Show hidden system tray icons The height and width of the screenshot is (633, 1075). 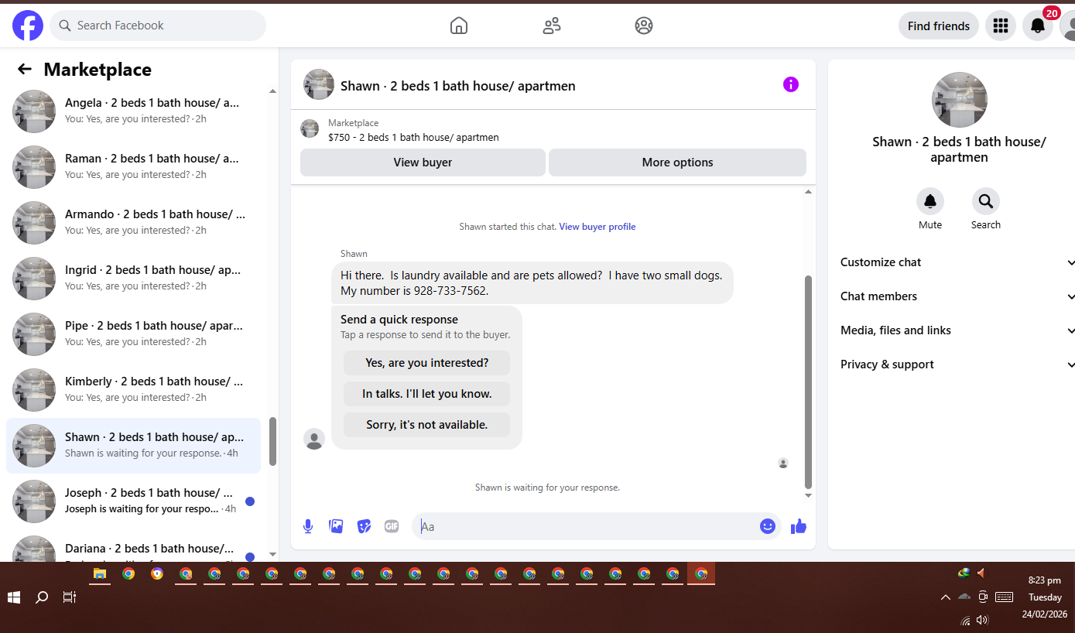pos(945,597)
